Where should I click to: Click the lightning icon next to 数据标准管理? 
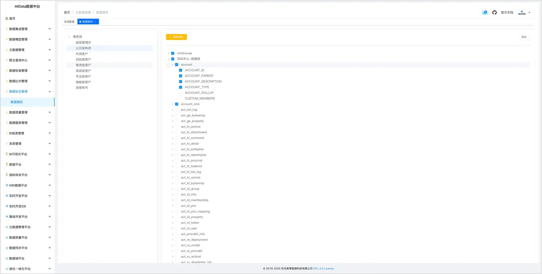pos(7,71)
